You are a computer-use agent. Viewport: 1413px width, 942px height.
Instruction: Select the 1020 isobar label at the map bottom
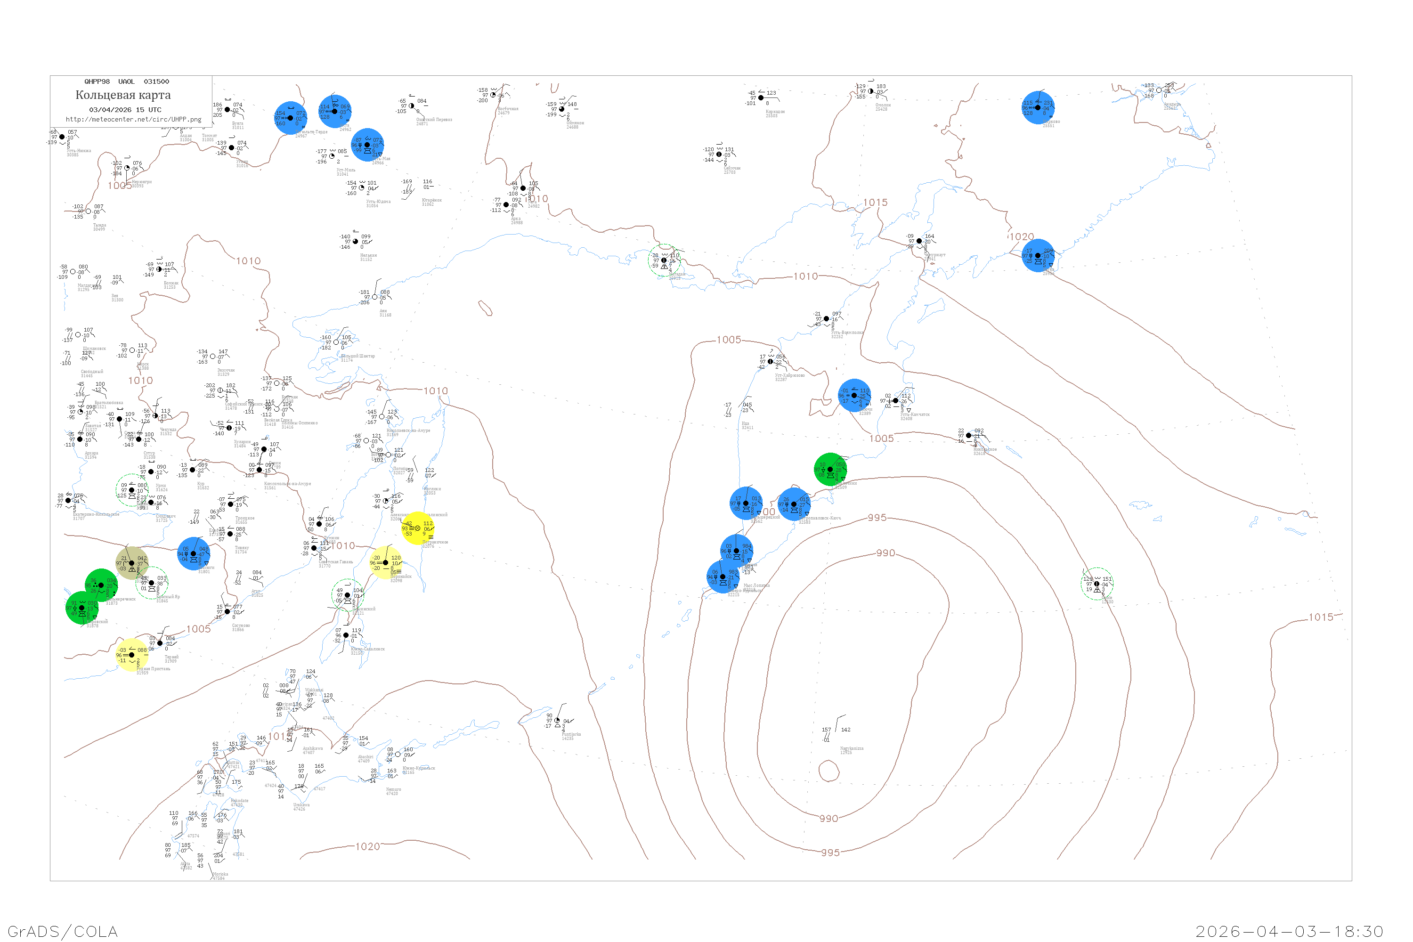coord(368,847)
